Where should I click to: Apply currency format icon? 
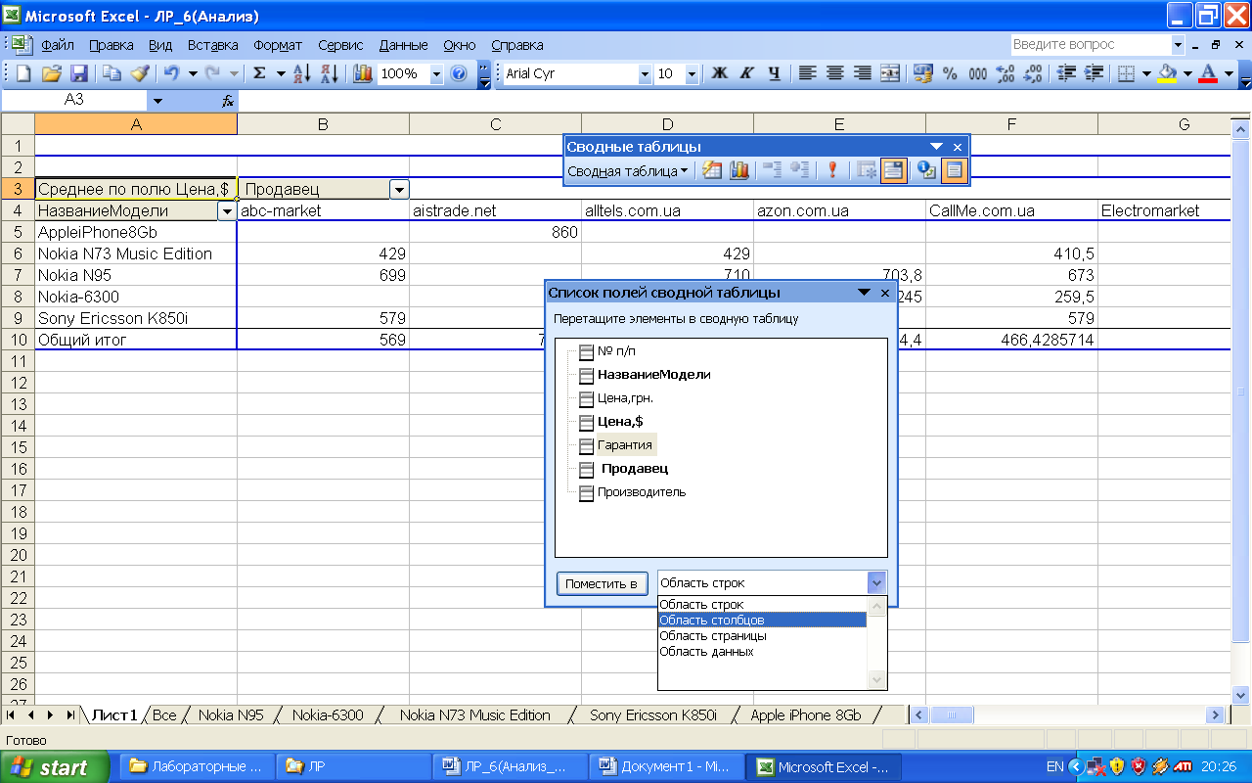pos(922,73)
